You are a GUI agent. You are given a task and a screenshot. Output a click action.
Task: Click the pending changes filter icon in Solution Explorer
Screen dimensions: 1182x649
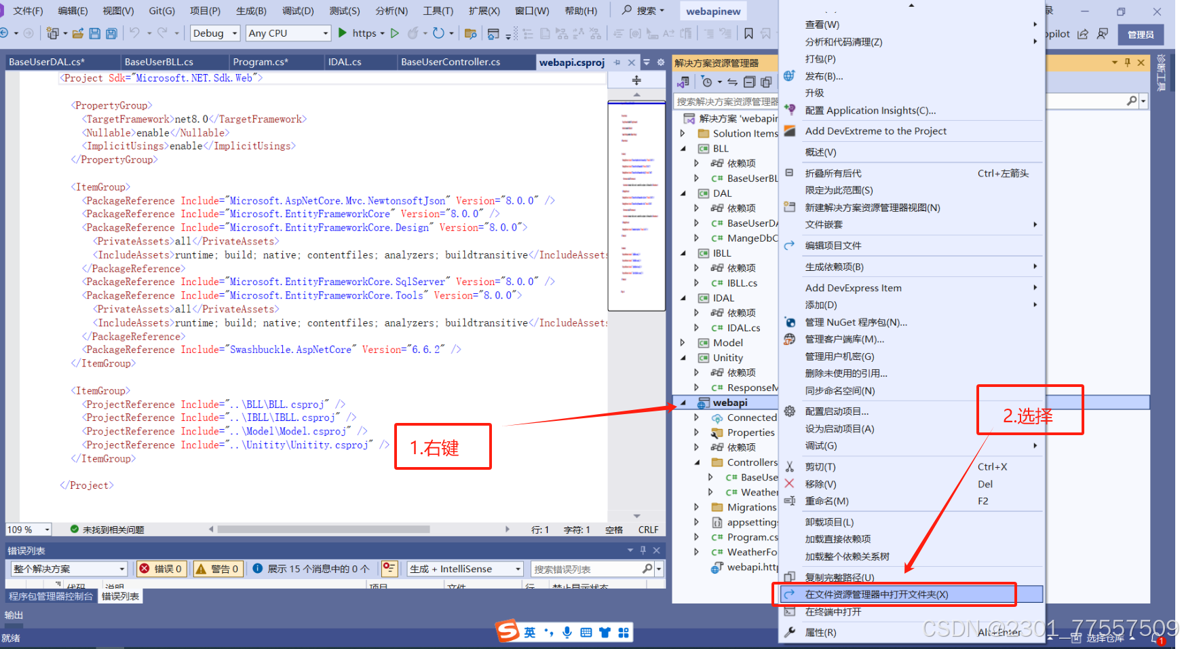(x=707, y=81)
